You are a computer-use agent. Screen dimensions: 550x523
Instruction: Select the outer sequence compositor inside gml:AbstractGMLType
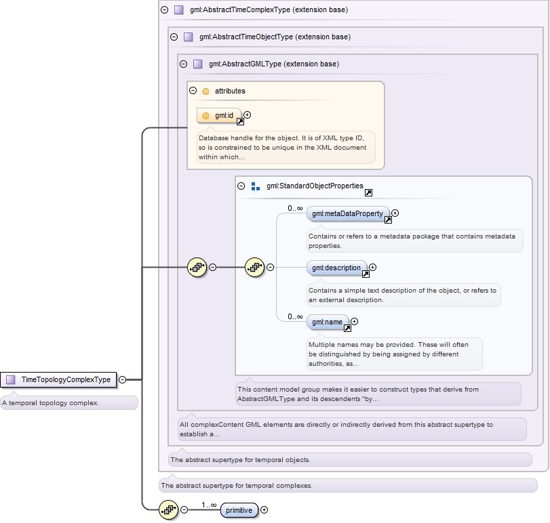tap(197, 268)
